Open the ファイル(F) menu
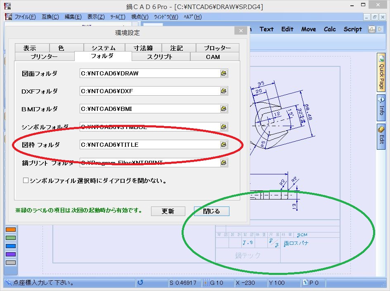The height and width of the screenshot is (291, 390). pyautogui.click(x=25, y=17)
